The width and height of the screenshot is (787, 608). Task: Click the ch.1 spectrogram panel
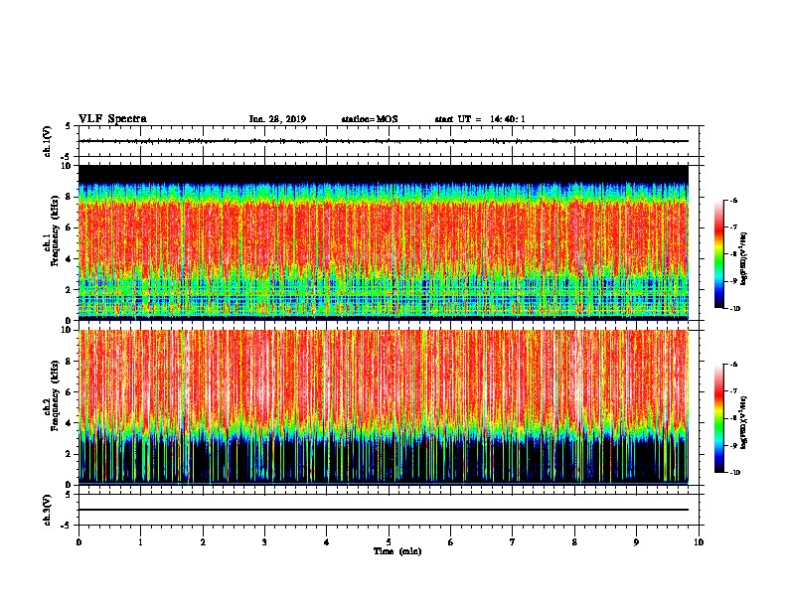384,242
